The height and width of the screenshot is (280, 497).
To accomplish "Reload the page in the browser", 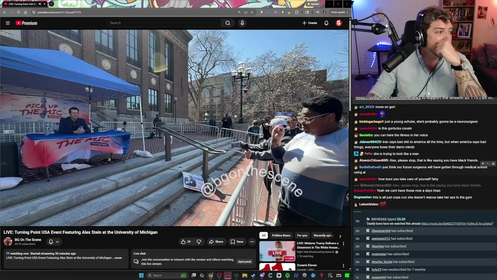I will pos(18,12).
